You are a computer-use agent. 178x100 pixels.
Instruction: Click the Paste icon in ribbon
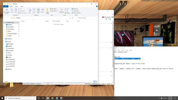(x=16, y=10)
